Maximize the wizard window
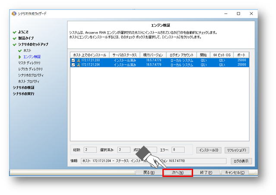Viewport: 276px width, 195px height. [238, 13]
